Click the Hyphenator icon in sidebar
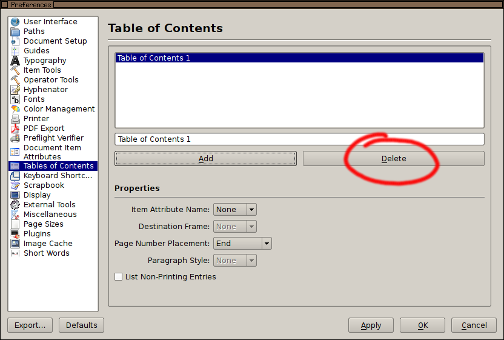This screenshot has width=504, height=340. coord(15,90)
